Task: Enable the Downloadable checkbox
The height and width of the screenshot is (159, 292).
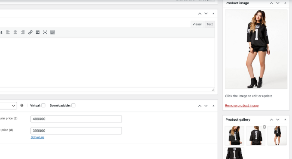Action: coord(73,105)
